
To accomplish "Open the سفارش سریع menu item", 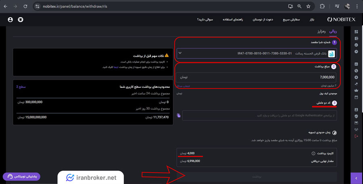I will click(291, 20).
